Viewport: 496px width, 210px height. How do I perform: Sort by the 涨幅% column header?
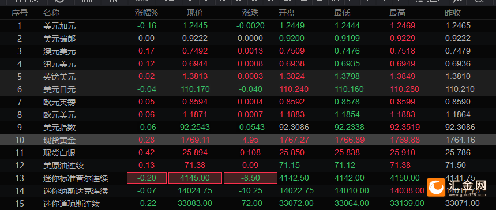click(146, 13)
